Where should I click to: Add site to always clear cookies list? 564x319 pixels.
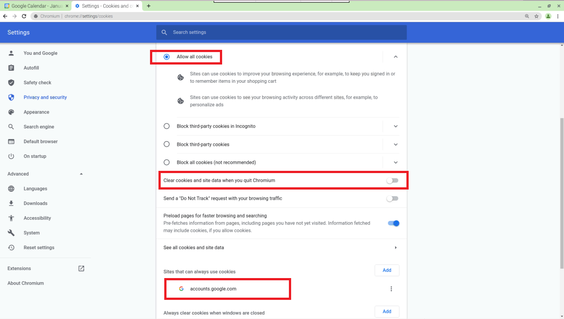click(x=387, y=311)
